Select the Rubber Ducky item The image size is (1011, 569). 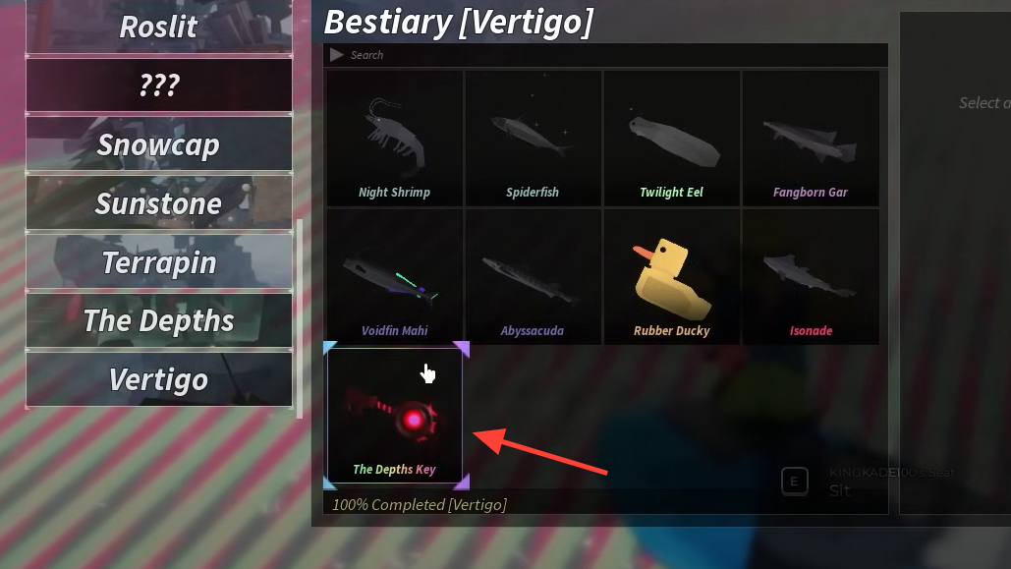[x=671, y=277]
